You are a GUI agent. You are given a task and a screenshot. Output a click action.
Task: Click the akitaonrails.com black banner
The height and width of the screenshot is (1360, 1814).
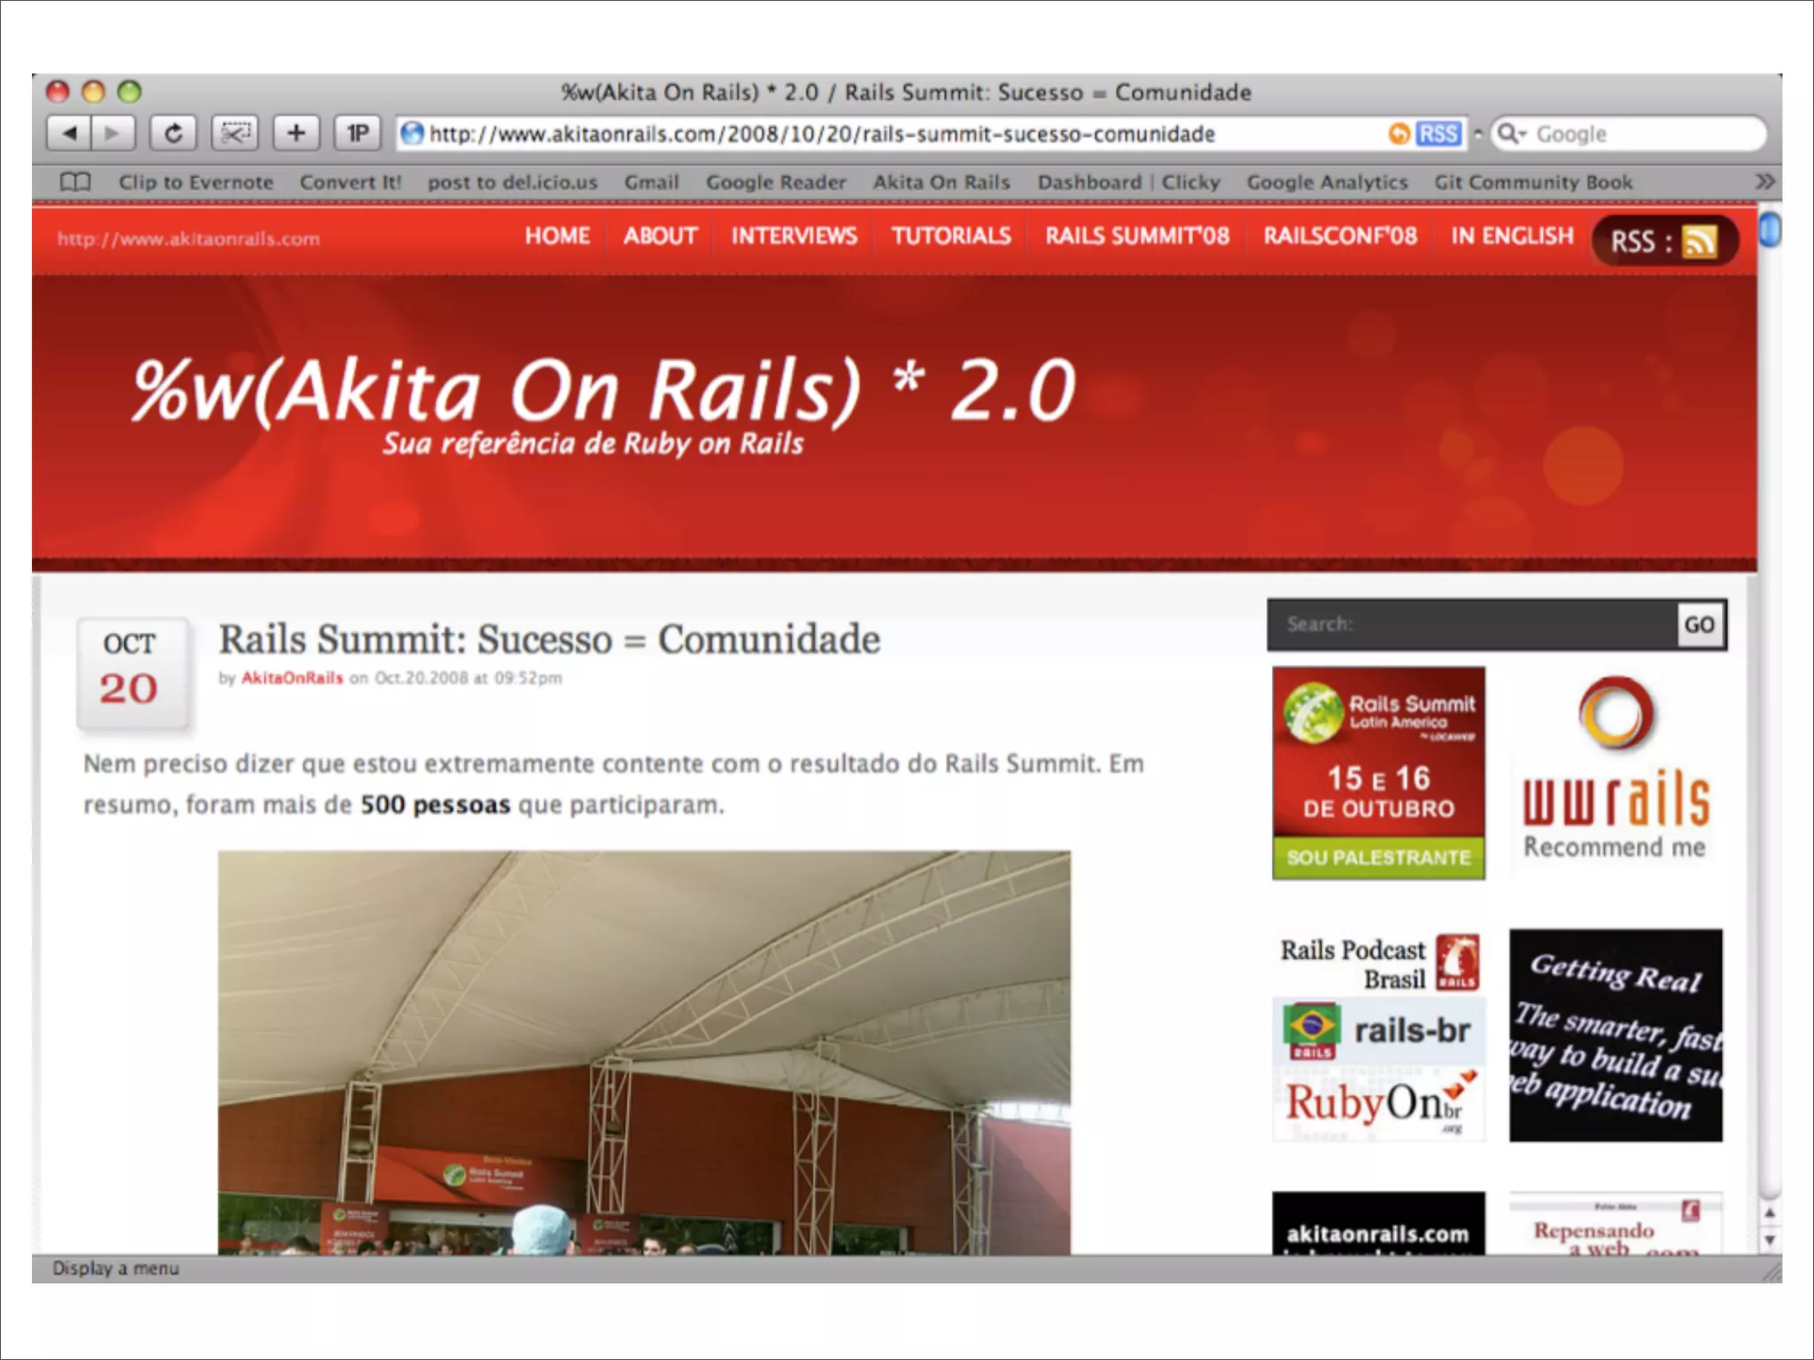(1378, 1224)
